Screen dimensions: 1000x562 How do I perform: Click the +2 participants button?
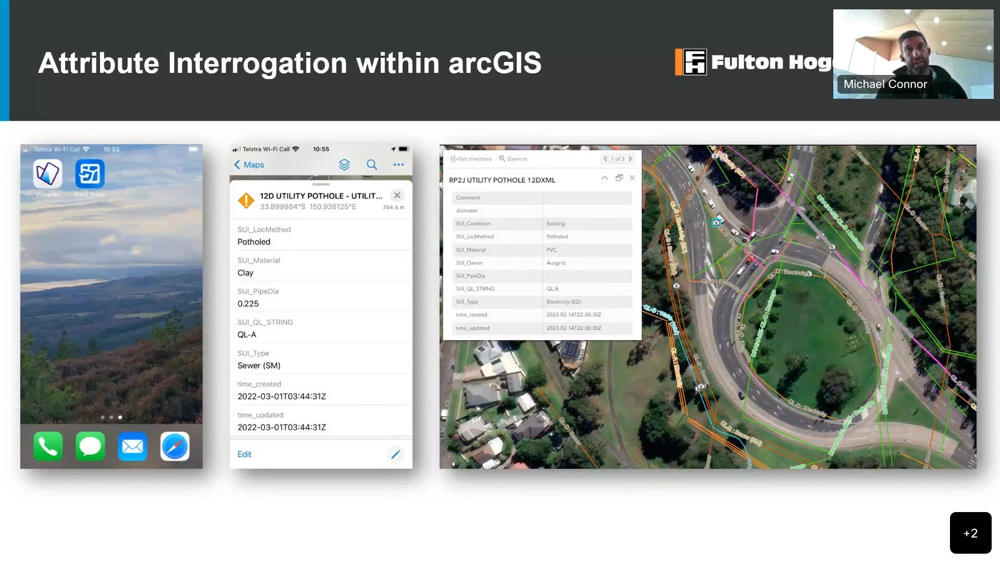coord(970,533)
